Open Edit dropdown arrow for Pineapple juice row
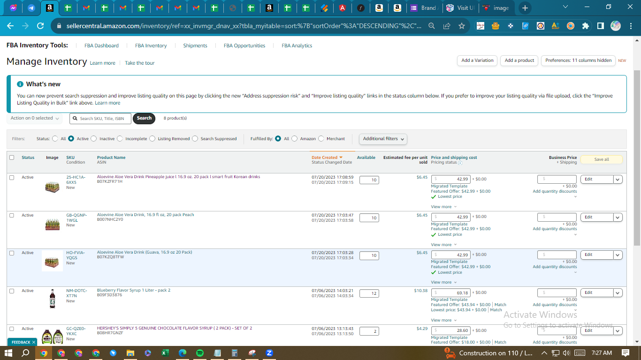This screenshot has width=641, height=360. click(618, 180)
